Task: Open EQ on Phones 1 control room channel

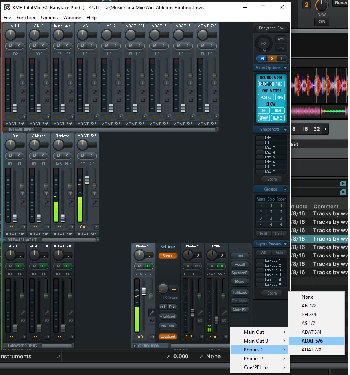Action: [152, 320]
